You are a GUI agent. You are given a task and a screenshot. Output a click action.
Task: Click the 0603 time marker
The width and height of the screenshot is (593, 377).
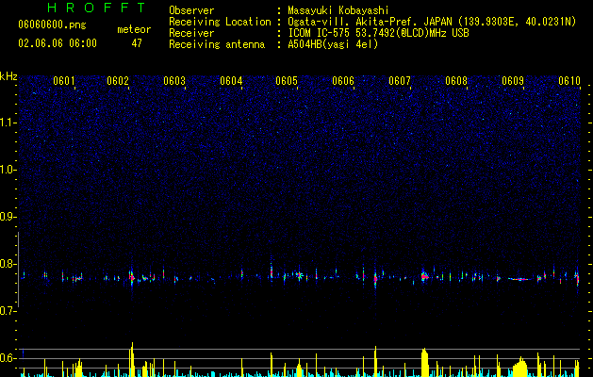pyautogui.click(x=174, y=81)
